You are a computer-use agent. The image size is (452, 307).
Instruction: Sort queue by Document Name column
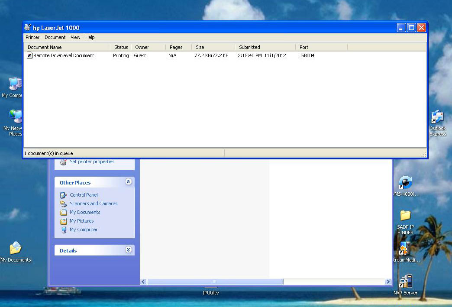(x=67, y=47)
